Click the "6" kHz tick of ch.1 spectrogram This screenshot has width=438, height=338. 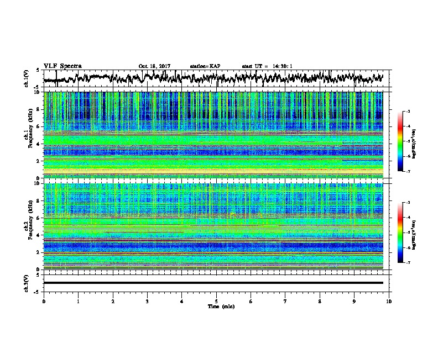pos(39,126)
